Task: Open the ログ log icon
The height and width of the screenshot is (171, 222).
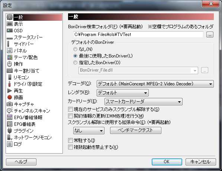Action: tap(10, 144)
